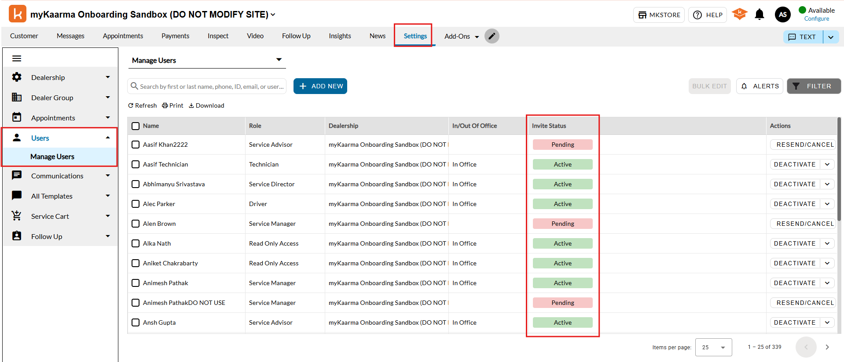Open the Payments tab

pos(175,36)
